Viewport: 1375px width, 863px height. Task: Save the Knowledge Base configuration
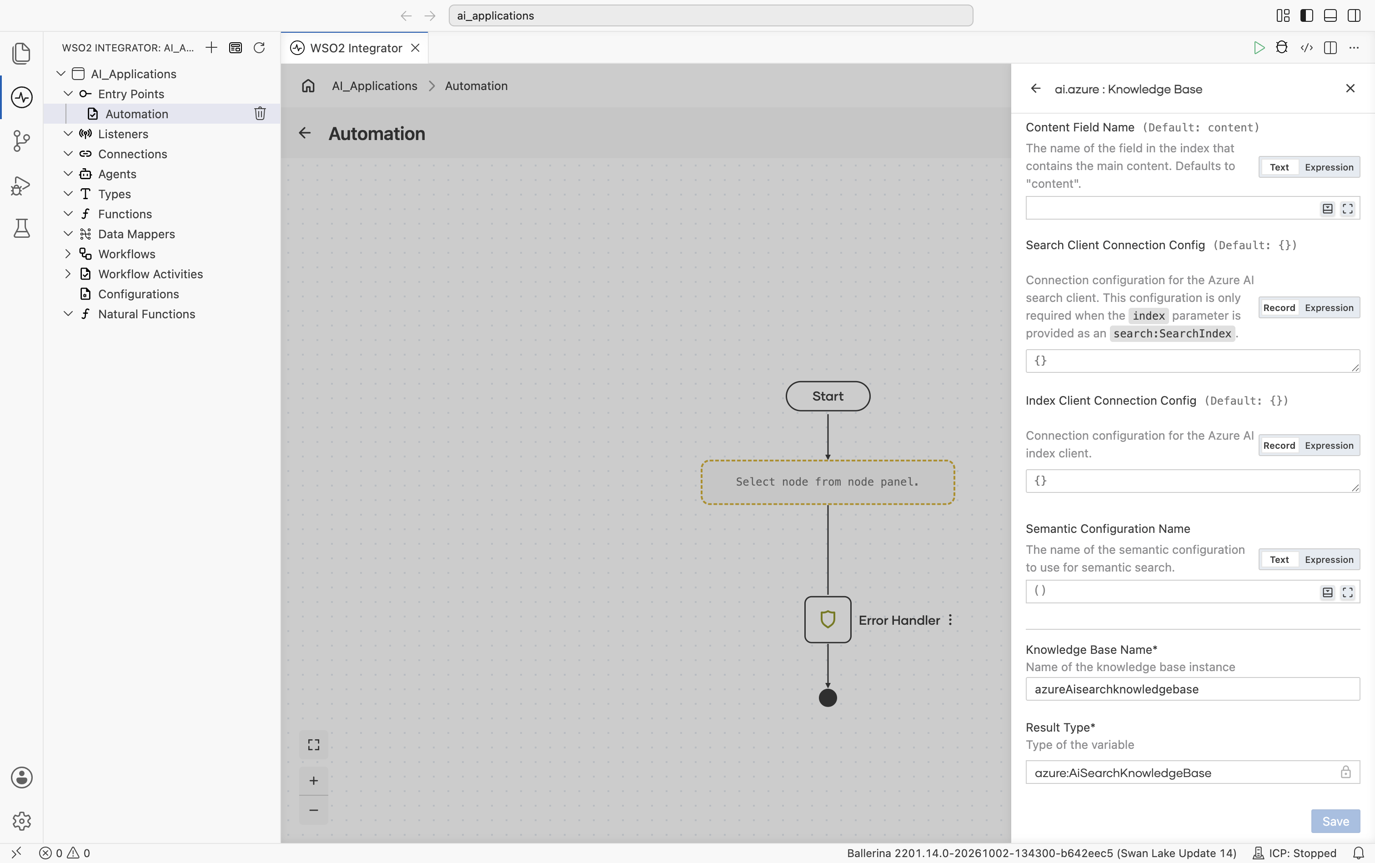pyautogui.click(x=1335, y=821)
